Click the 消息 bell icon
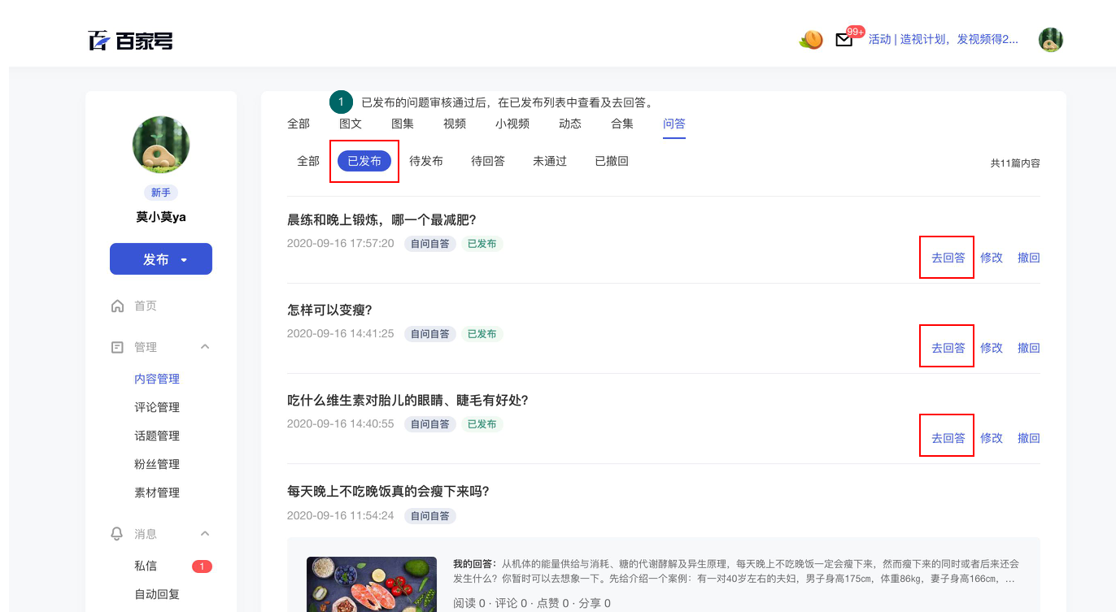This screenshot has height=612, width=1116. (117, 534)
